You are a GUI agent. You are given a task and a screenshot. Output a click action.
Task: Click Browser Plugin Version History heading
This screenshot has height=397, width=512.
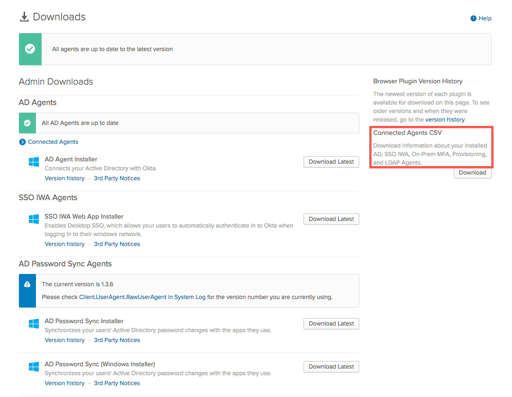[x=417, y=81]
